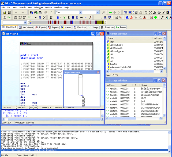Switch to the Imports tab
The width and height of the screenshot is (172, 157).
point(54,27)
